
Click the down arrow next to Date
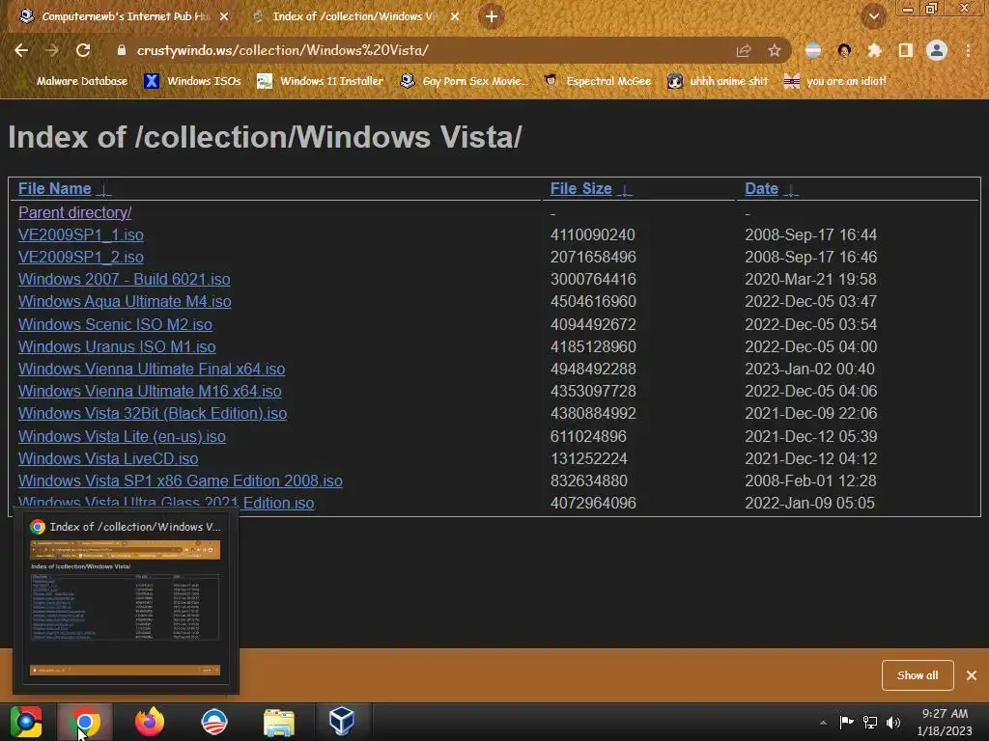point(792,190)
